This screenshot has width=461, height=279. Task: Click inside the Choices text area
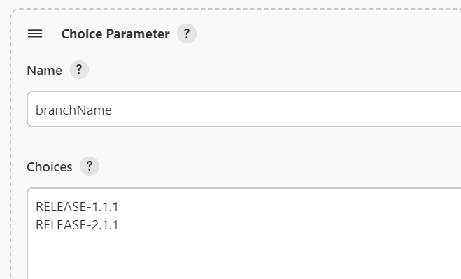click(x=244, y=234)
